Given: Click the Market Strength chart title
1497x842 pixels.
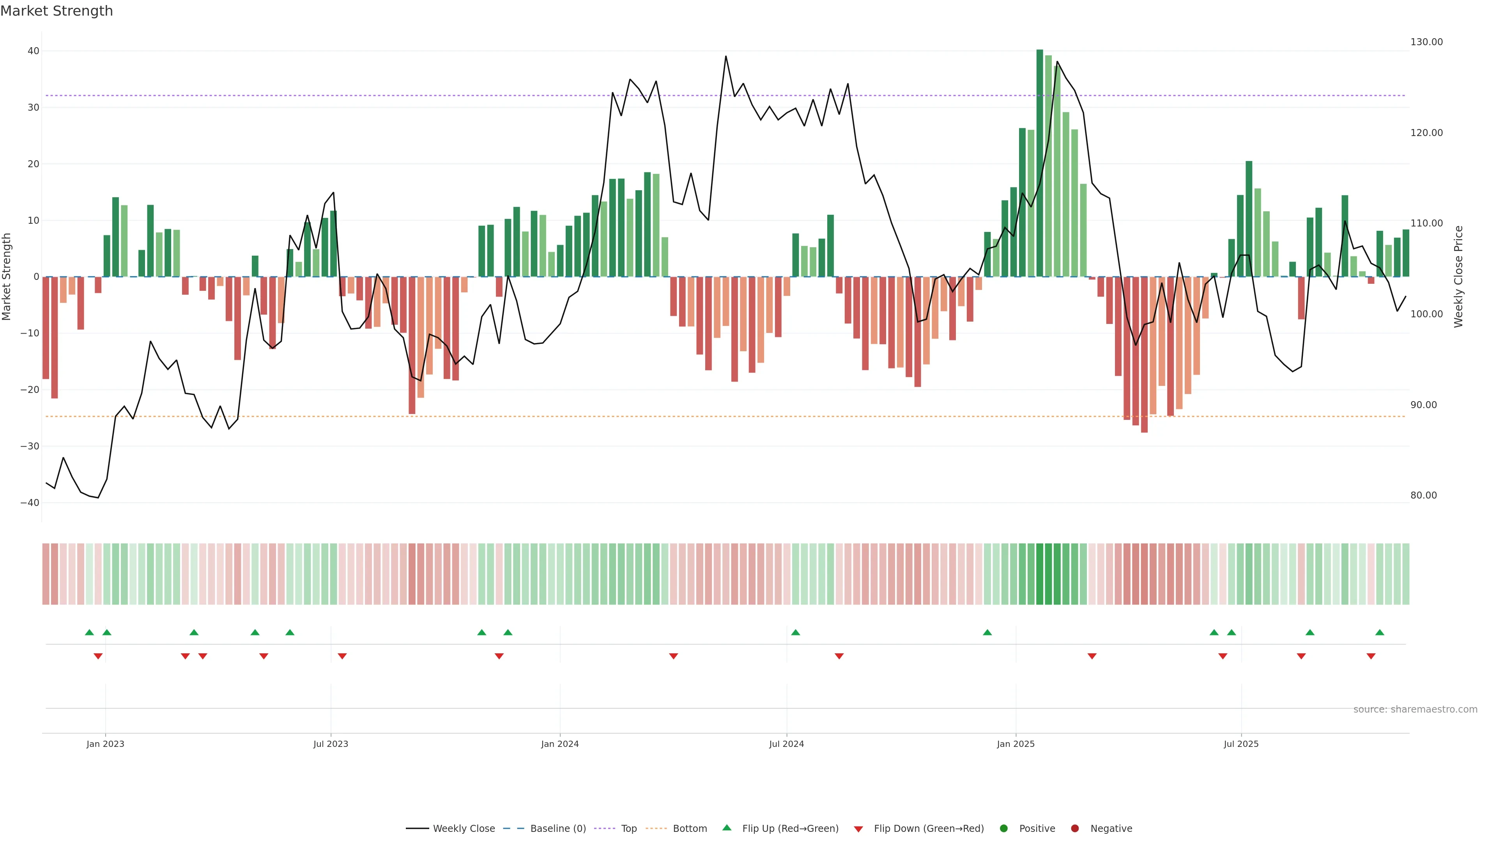Looking at the screenshot, I should pyautogui.click(x=57, y=11).
